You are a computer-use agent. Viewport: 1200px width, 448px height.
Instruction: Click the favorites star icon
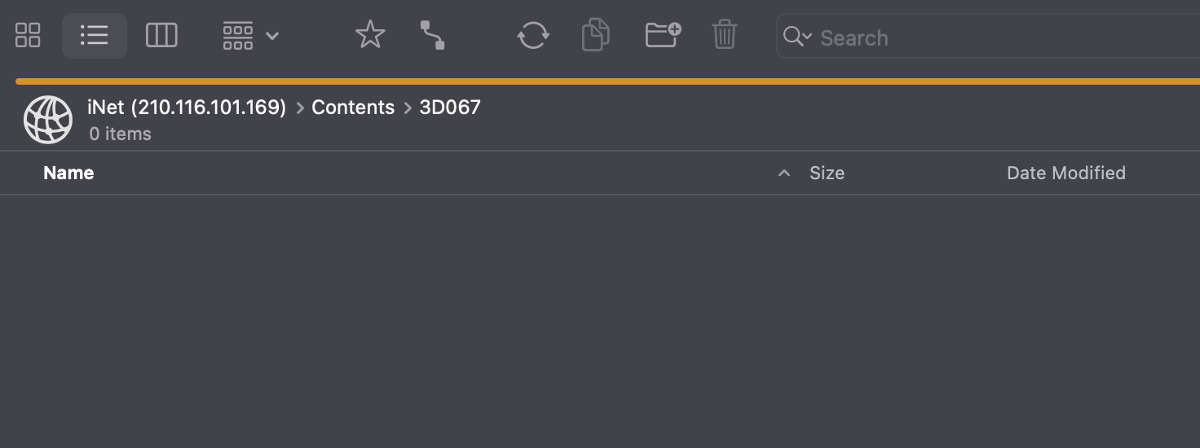pos(370,35)
